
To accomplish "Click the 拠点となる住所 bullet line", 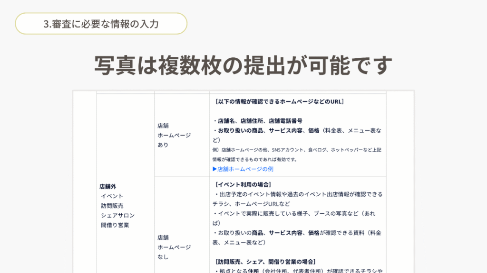I will pos(297,271).
